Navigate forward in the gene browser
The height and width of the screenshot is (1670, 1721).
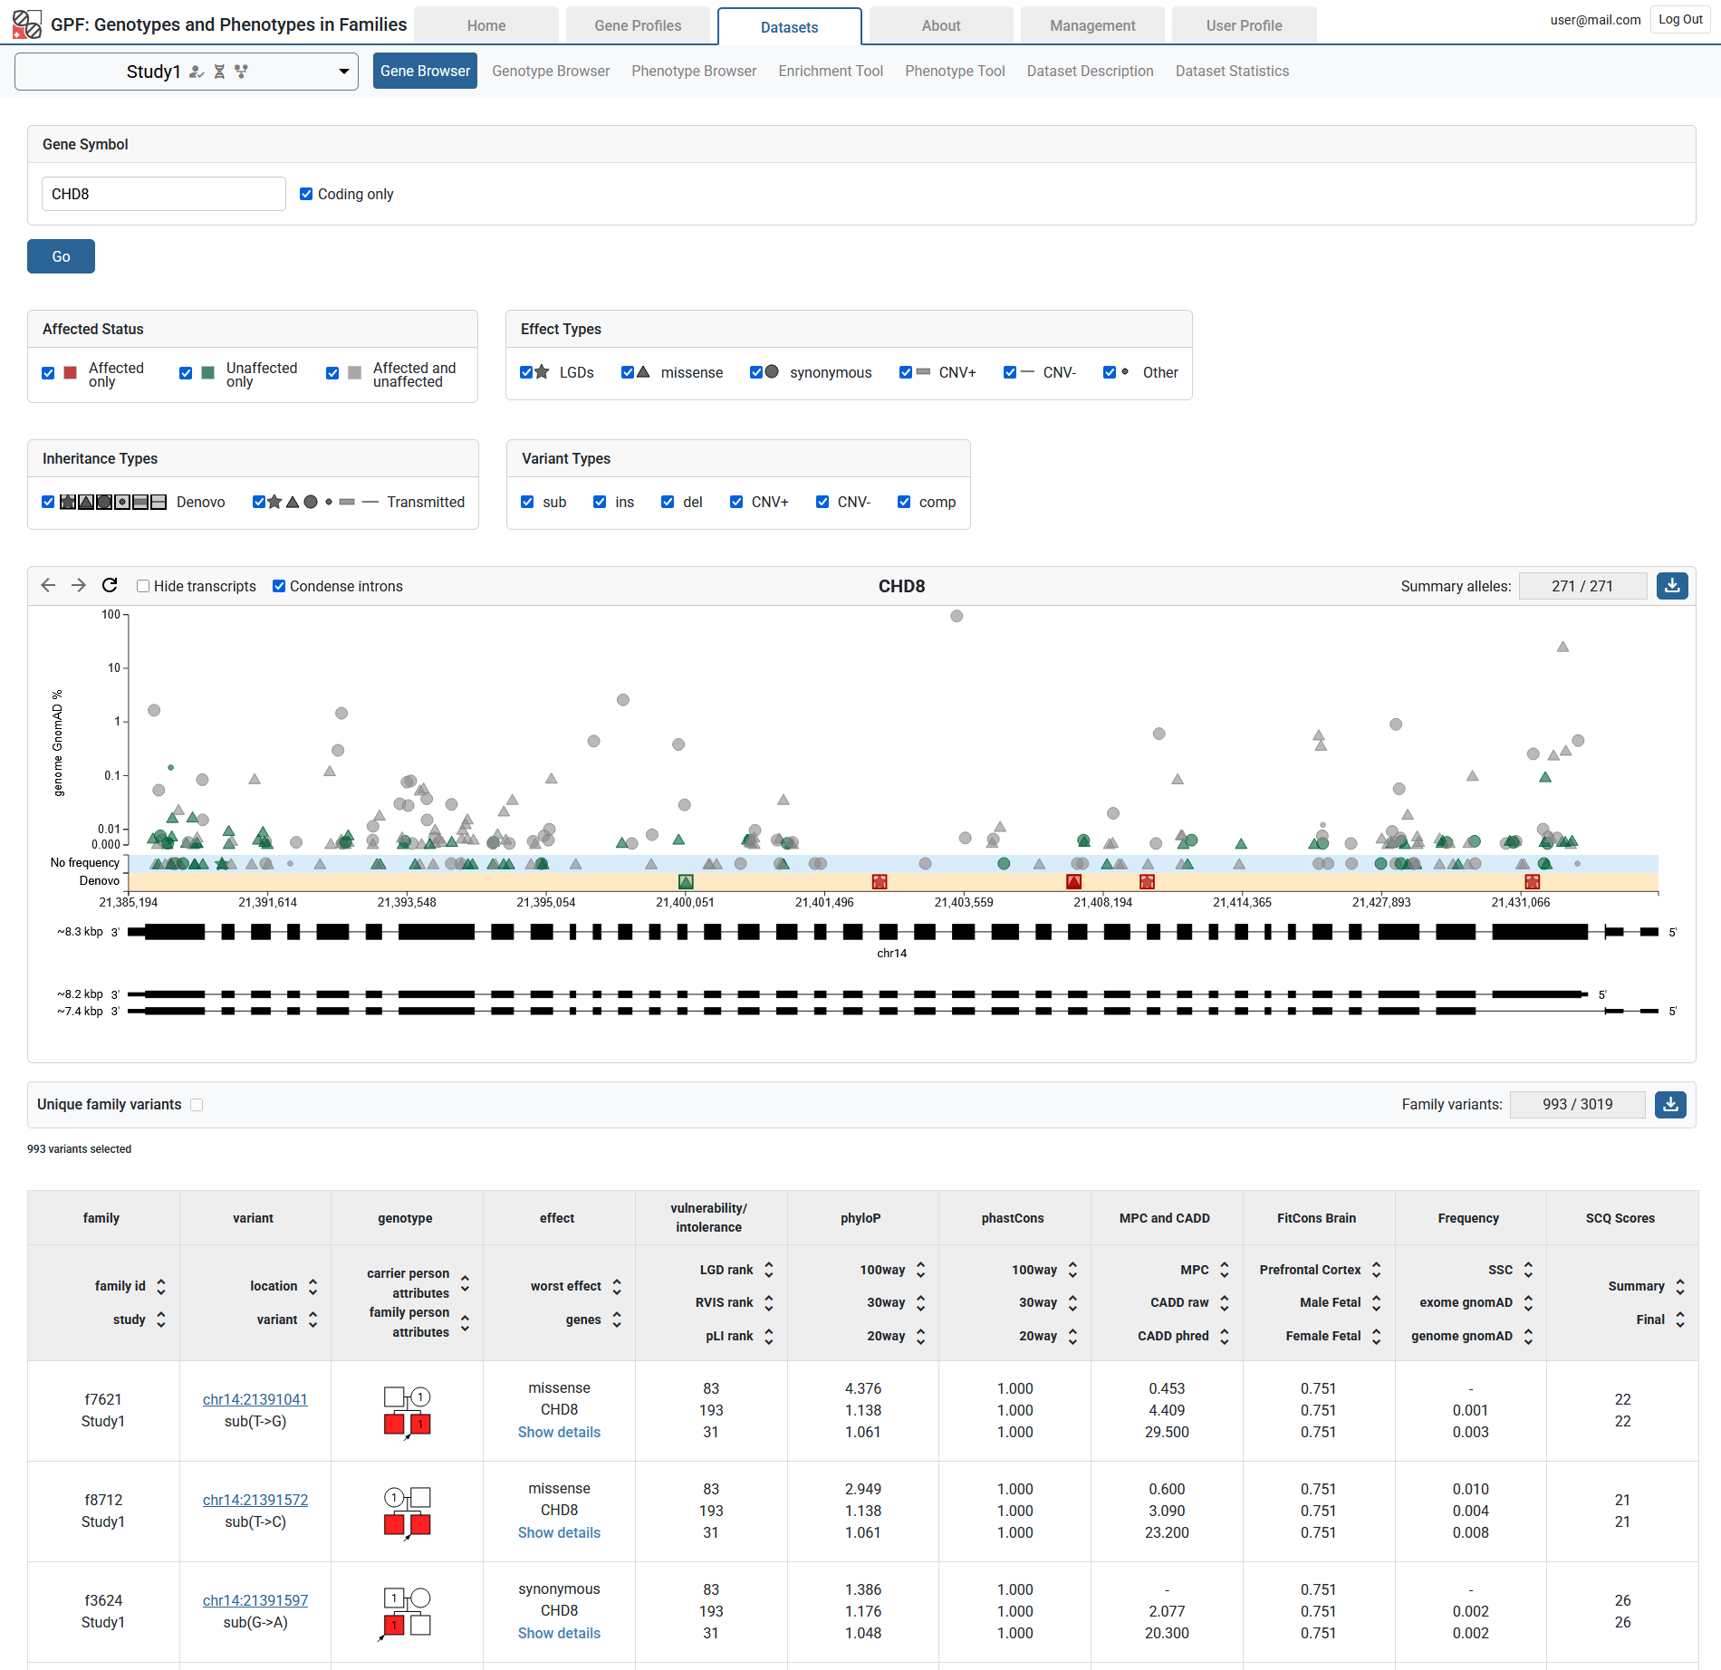coord(79,586)
